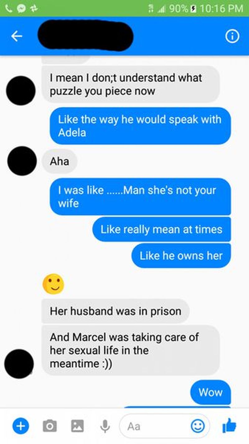Tap the redacted contact name in header
249x444 pixels.
(x=86, y=36)
